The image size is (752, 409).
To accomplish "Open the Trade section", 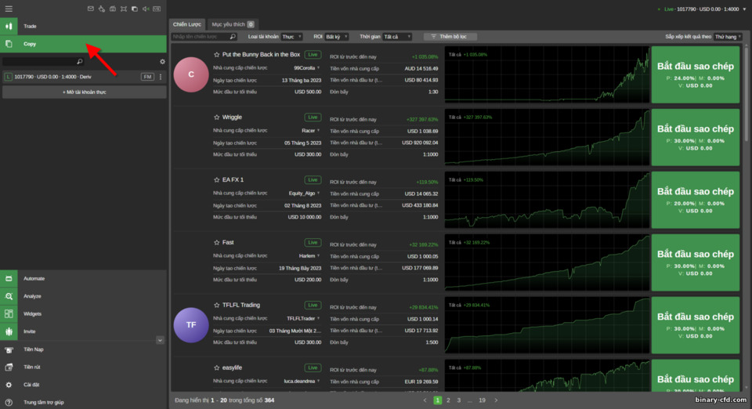I will pyautogui.click(x=84, y=26).
